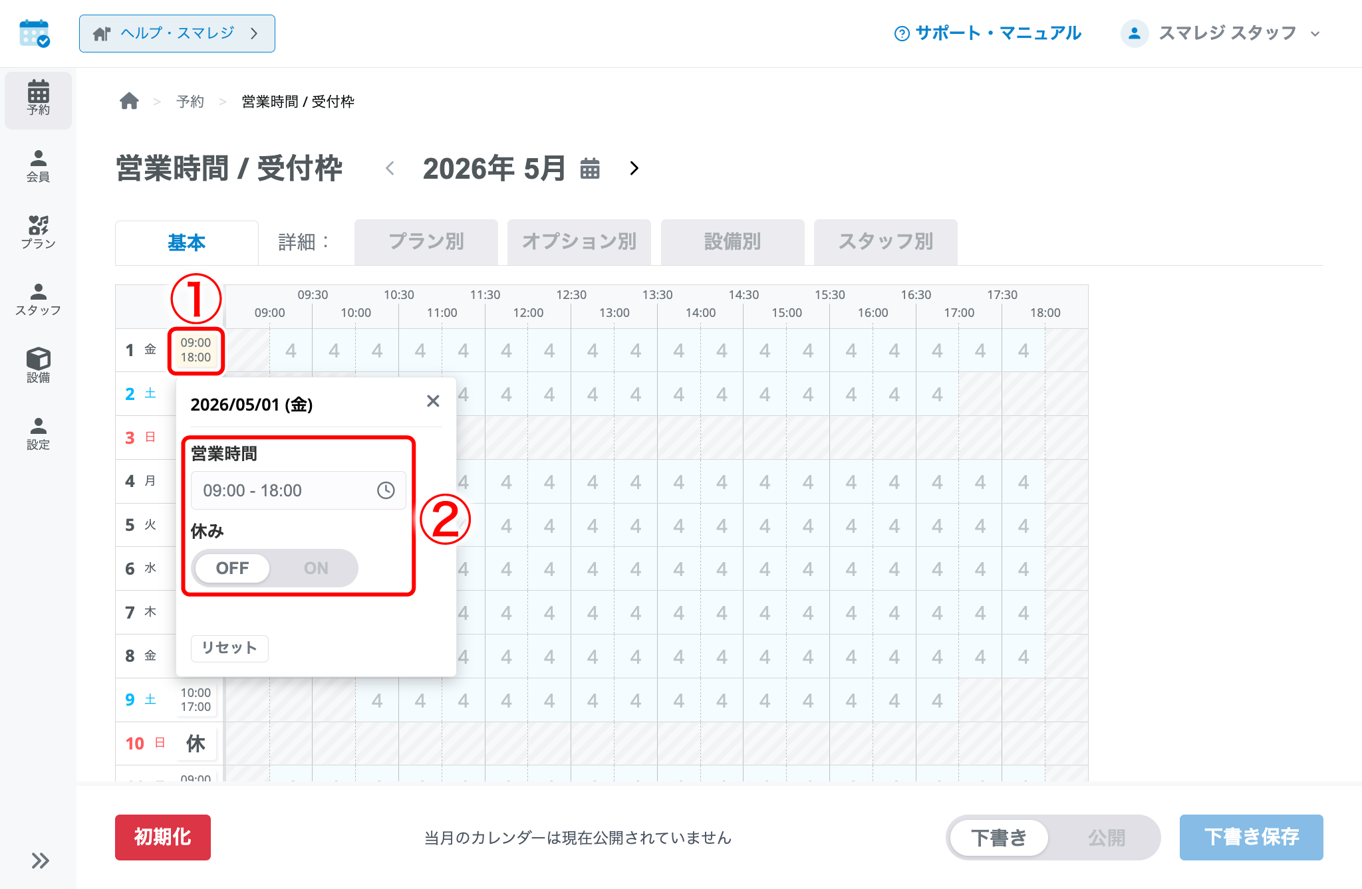Open 設備 in the left sidebar

pyautogui.click(x=38, y=366)
